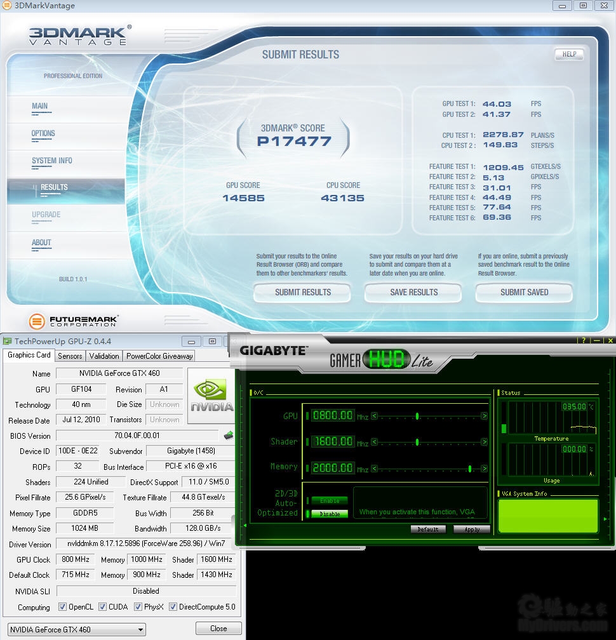Viewport: 616px width, 640px height.
Task: Open the NVIDIA GeForce GTX 460 dropdown
Action: click(77, 629)
